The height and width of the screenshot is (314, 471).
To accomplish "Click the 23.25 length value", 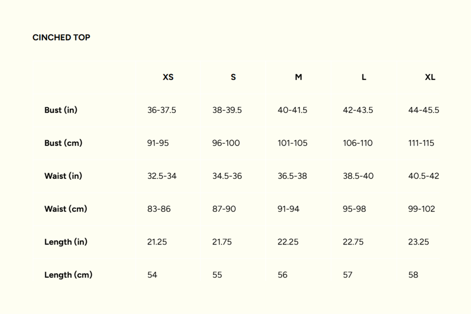I will point(419,242).
